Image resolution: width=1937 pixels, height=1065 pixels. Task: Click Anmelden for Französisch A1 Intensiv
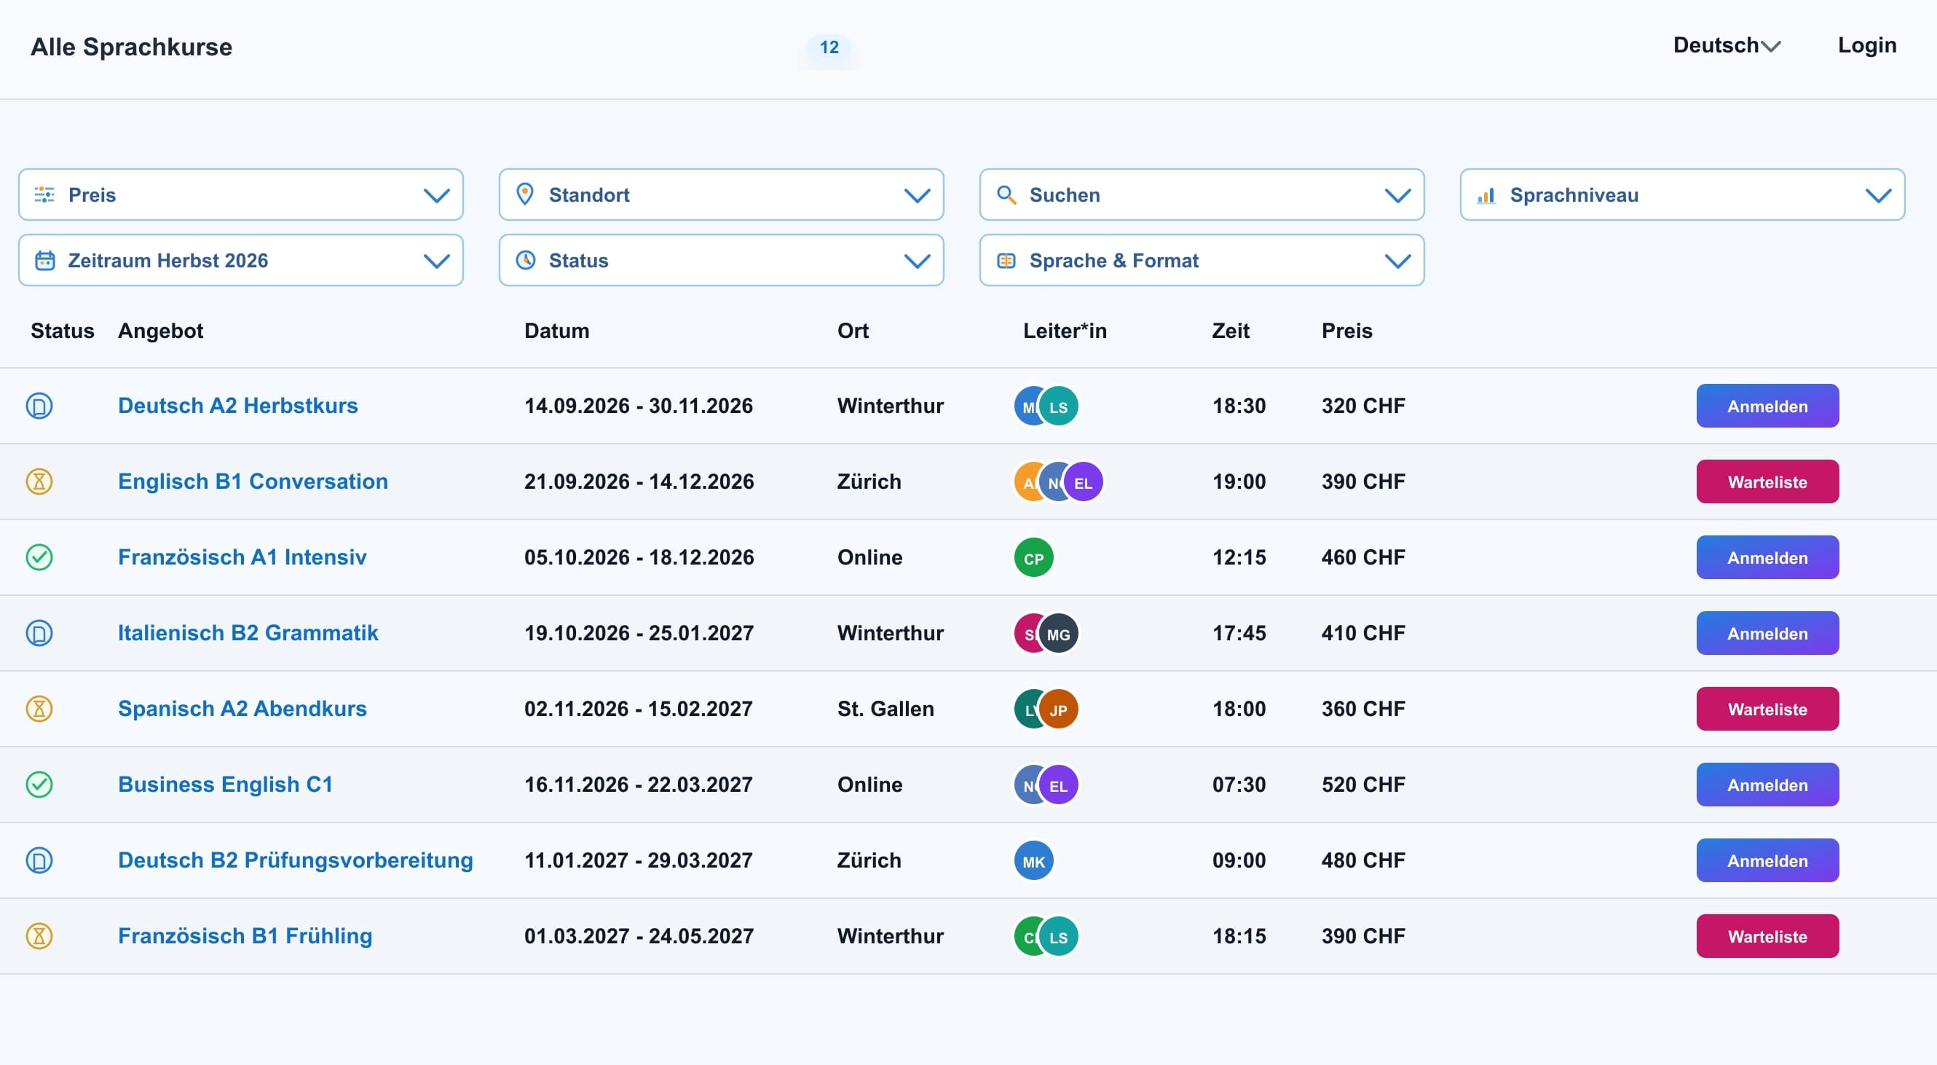1767,558
